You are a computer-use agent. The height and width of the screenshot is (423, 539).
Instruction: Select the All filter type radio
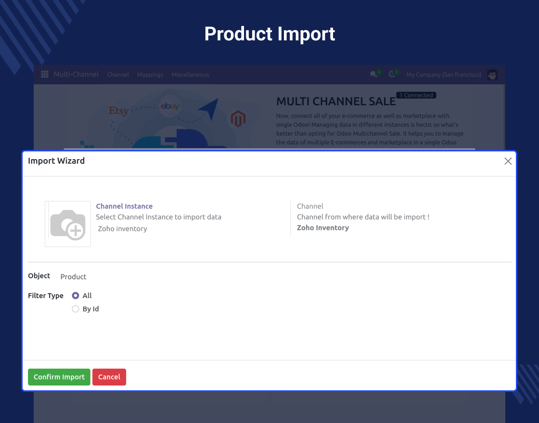[x=76, y=296]
